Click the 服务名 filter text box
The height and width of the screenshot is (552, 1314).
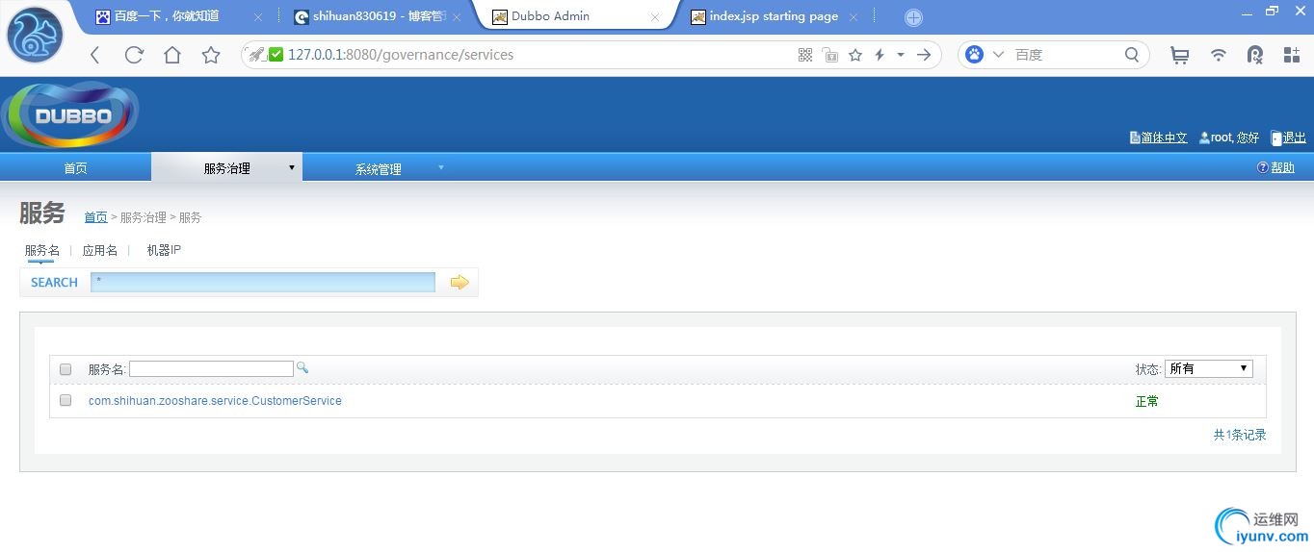(x=211, y=368)
